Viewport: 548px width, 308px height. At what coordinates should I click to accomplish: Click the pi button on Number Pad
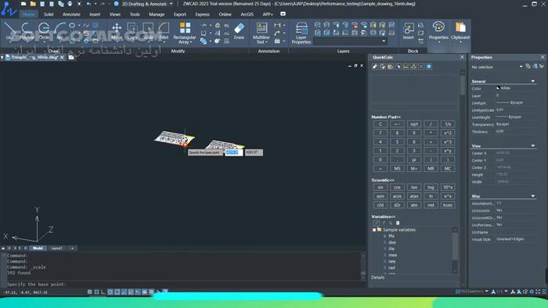414,159
